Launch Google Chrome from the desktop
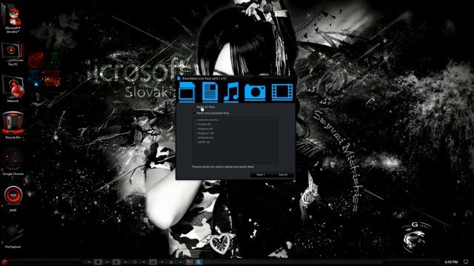The height and width of the screenshot is (266, 474). tap(13, 162)
